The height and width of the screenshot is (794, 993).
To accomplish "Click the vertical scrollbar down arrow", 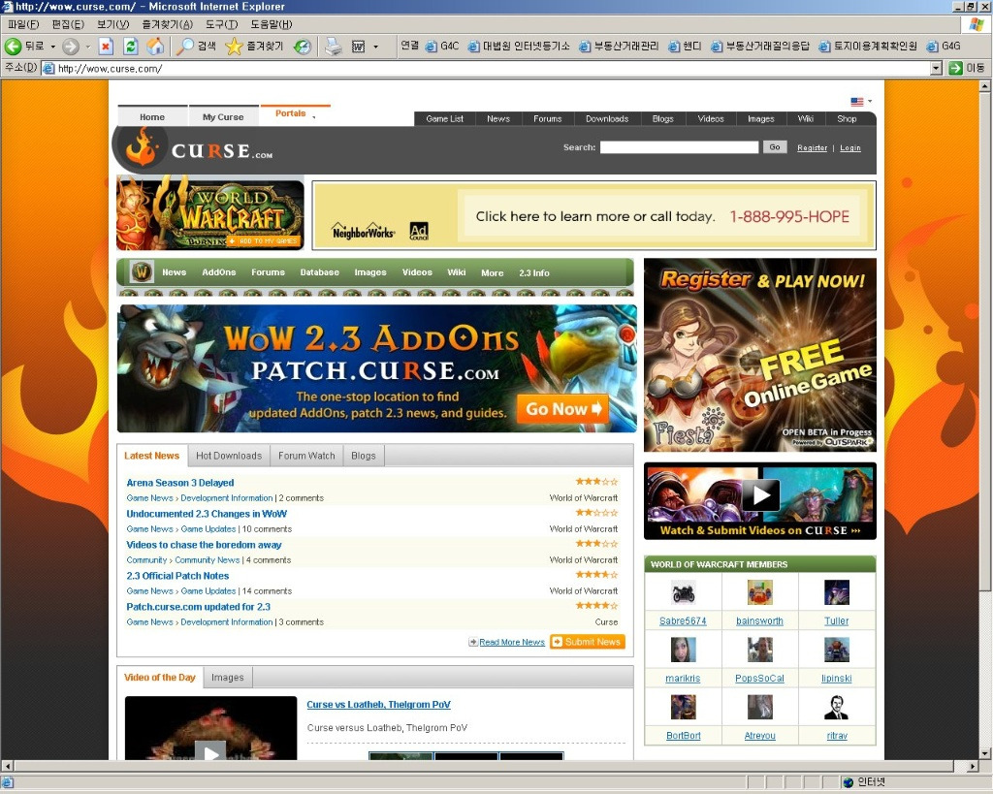I will 985,753.
